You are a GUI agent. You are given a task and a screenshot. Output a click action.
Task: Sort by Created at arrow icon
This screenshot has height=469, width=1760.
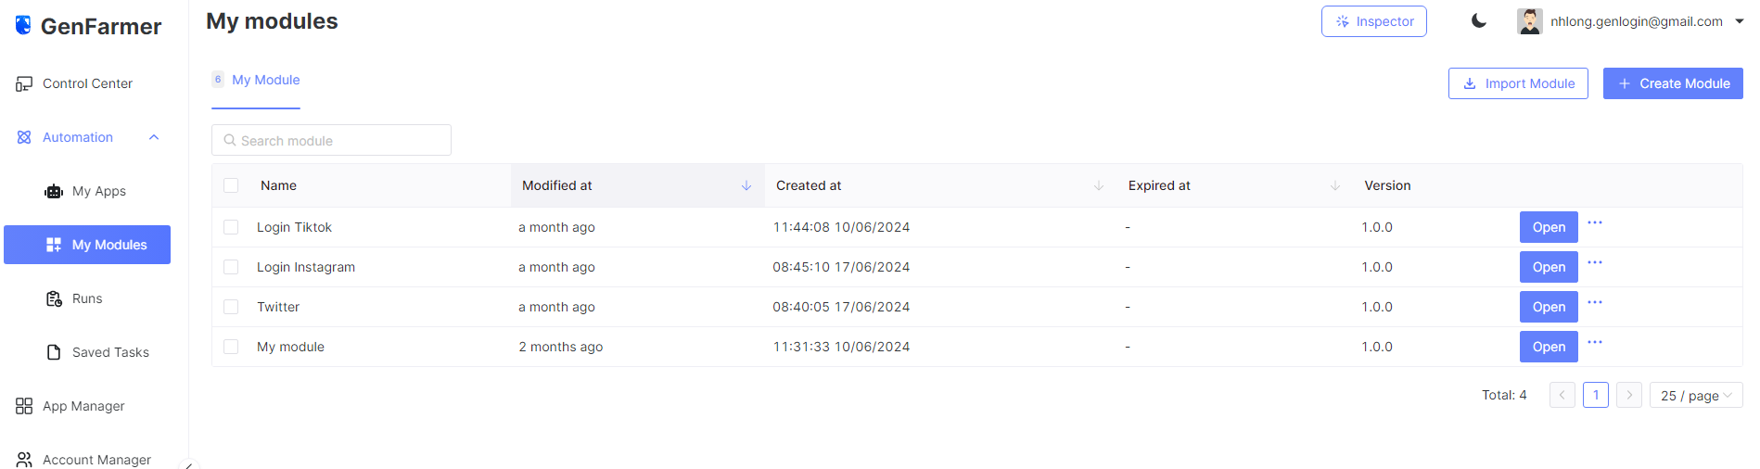pyautogui.click(x=1099, y=185)
